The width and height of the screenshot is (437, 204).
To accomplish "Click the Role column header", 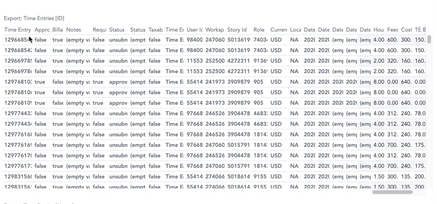I will (259, 30).
